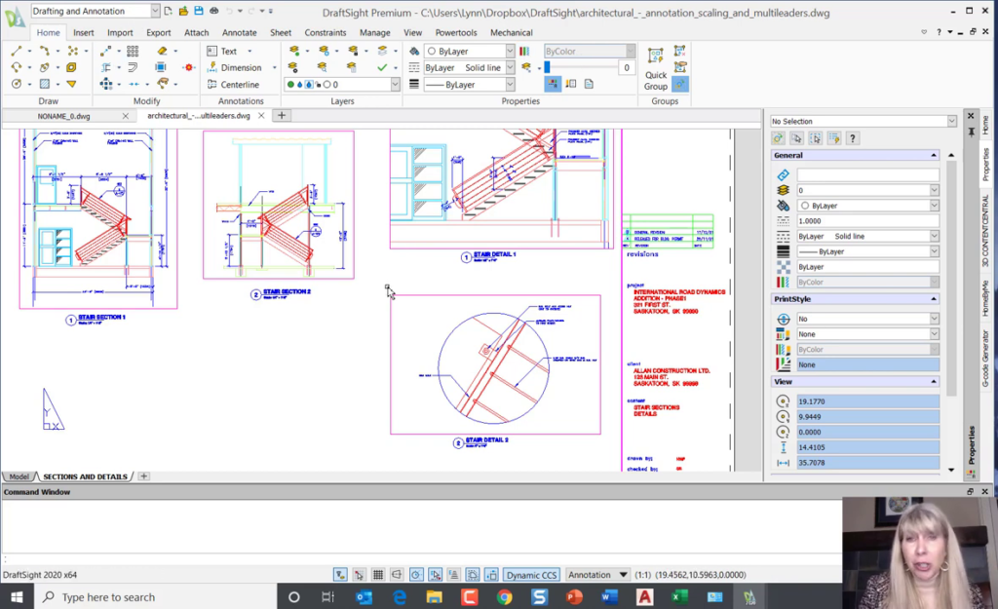998x609 pixels.
Task: Start the Dimension tool
Action: (240, 67)
